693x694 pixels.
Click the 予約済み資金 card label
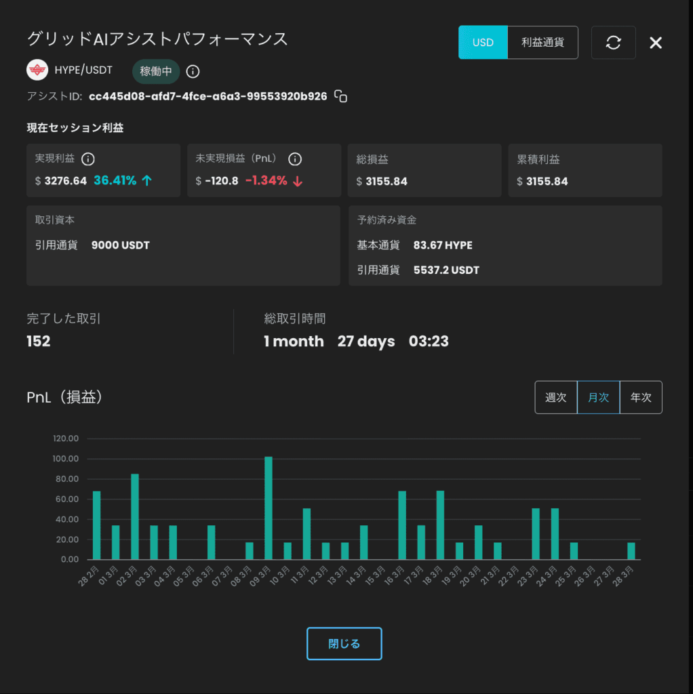(387, 220)
